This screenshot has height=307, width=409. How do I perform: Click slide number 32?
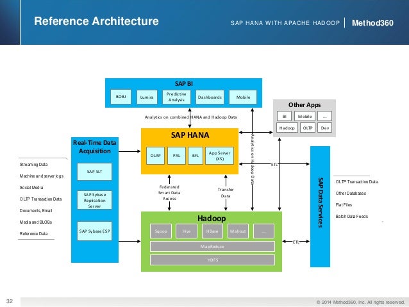pos(10,301)
